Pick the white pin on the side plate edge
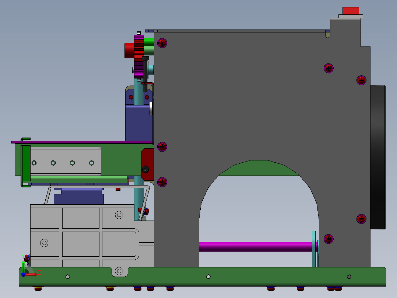397x298 pixels. click(151, 108)
